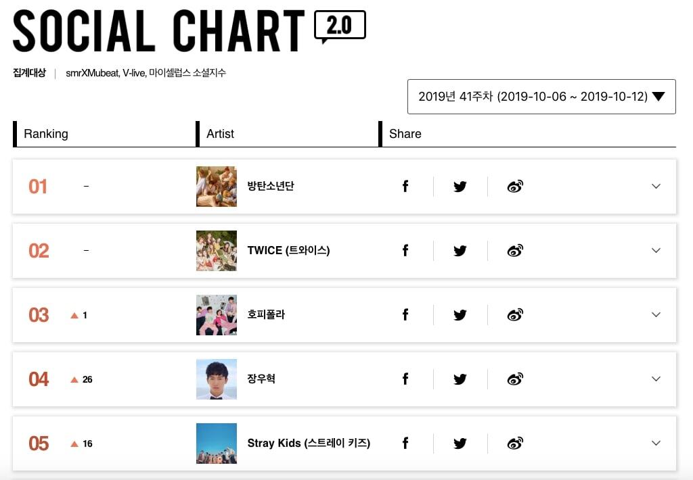This screenshot has width=693, height=480.
Task: Share 방탄소년단 on Twitter
Action: click(x=460, y=187)
